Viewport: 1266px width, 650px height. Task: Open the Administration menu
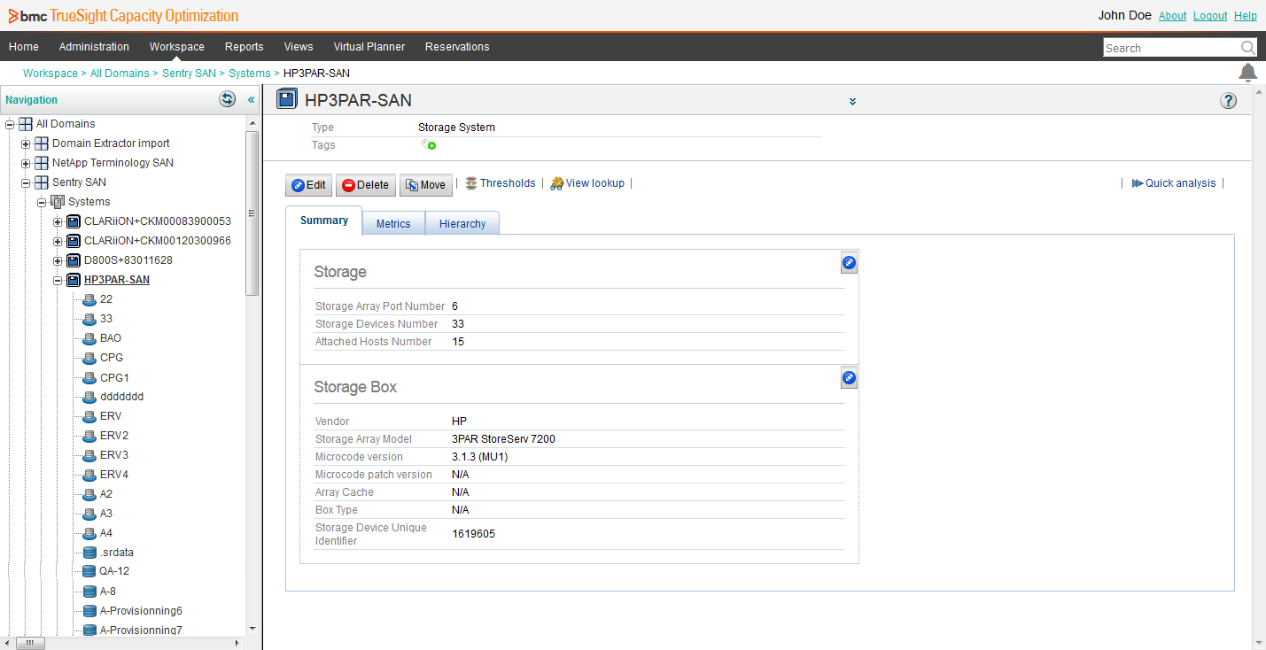tap(94, 47)
